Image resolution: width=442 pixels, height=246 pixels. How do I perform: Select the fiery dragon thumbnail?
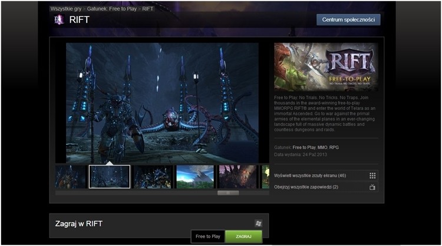click(x=238, y=177)
